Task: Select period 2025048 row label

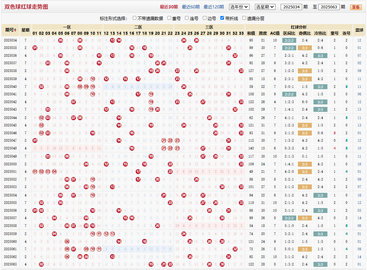Action: pos(10,148)
